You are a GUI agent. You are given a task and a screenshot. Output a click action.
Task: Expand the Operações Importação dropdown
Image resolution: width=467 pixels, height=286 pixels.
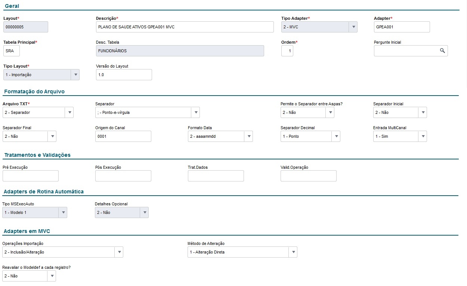point(118,252)
